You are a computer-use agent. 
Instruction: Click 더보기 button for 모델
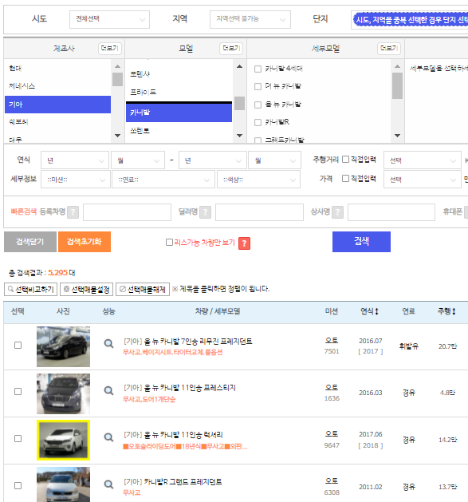pyautogui.click(x=231, y=49)
